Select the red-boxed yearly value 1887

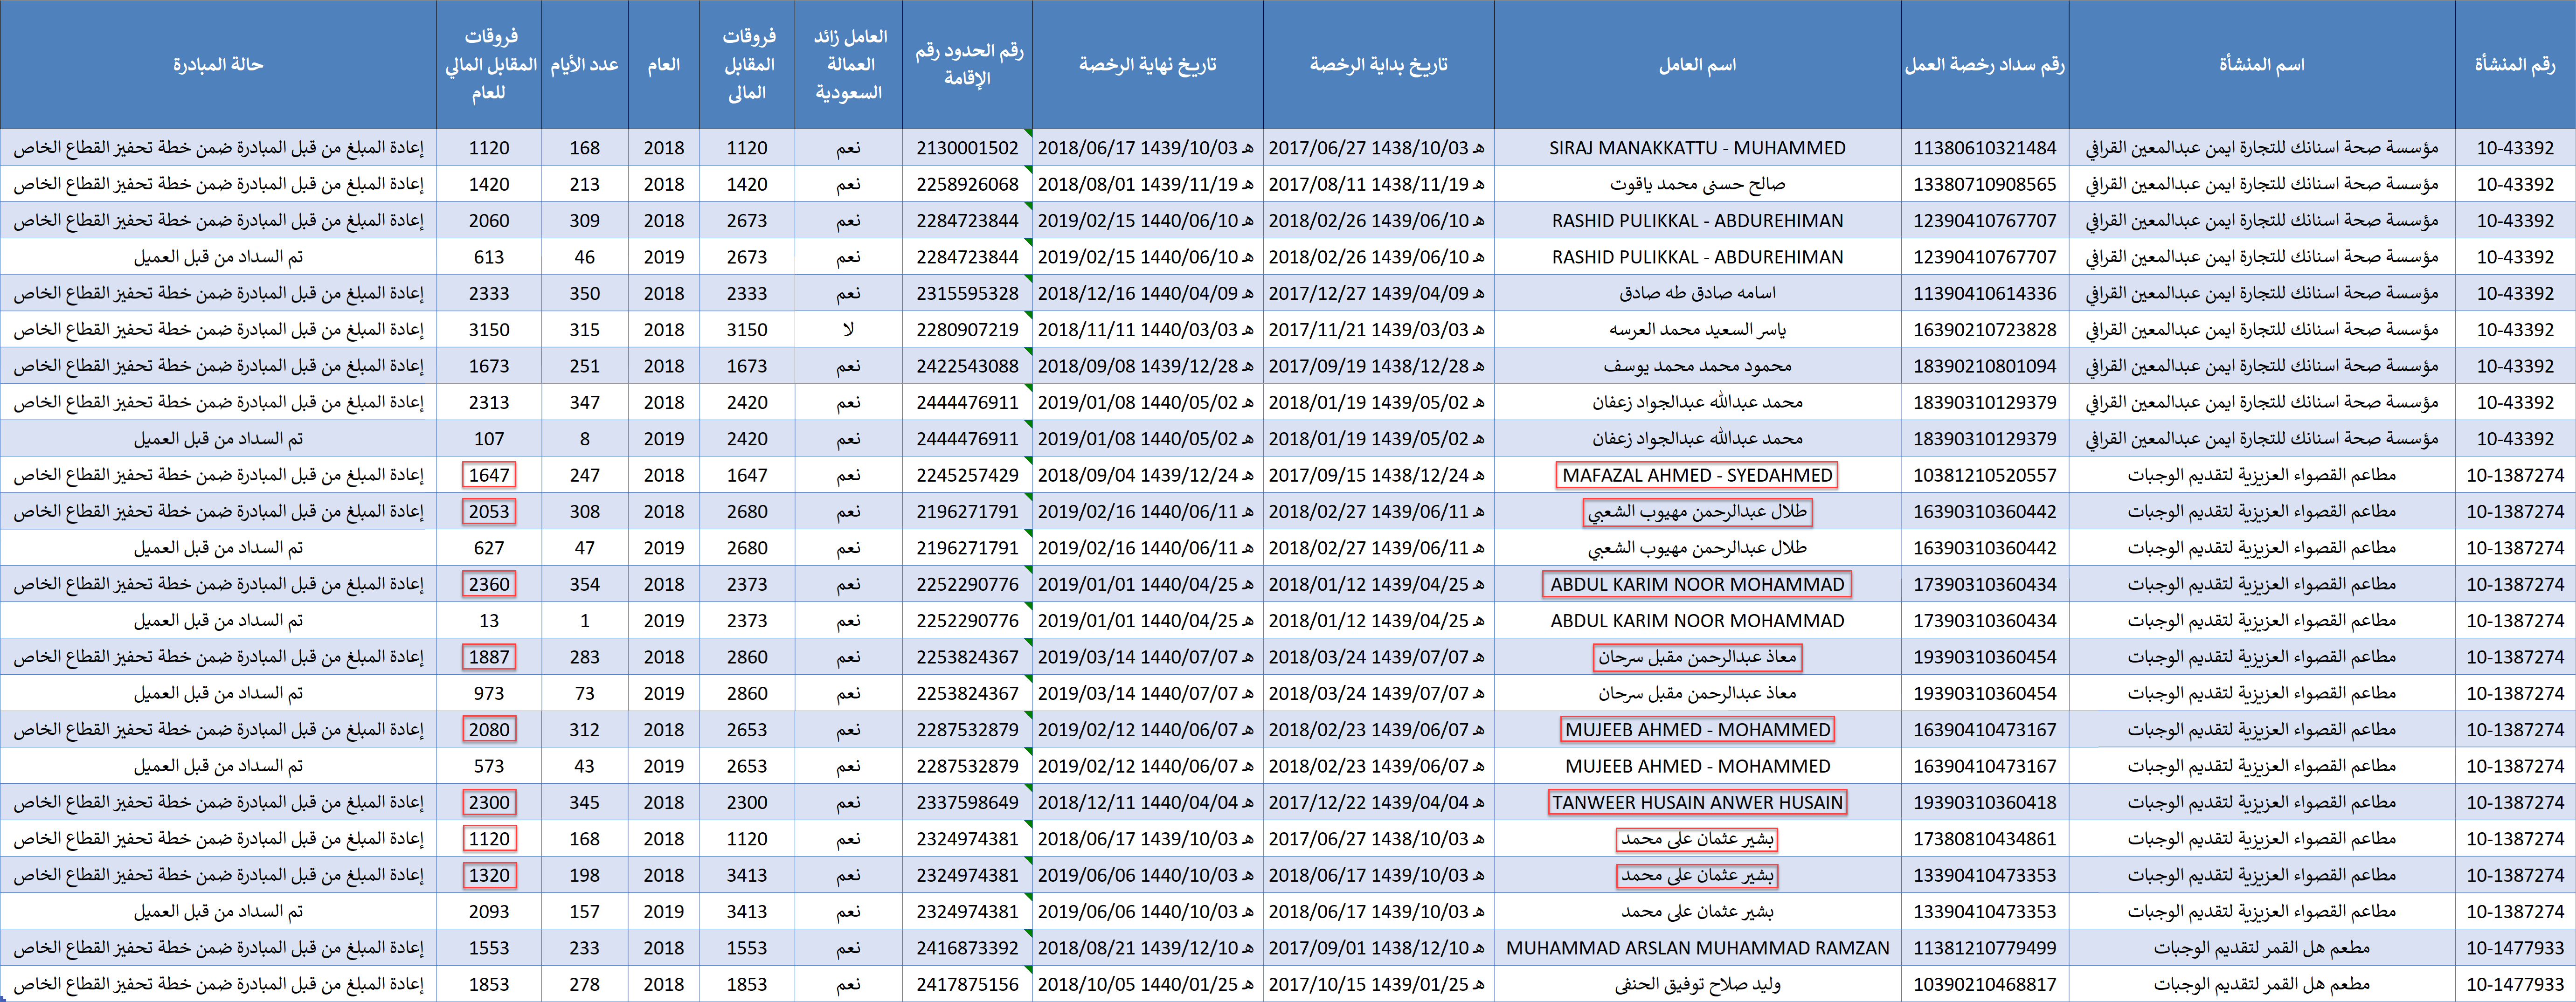coord(489,657)
